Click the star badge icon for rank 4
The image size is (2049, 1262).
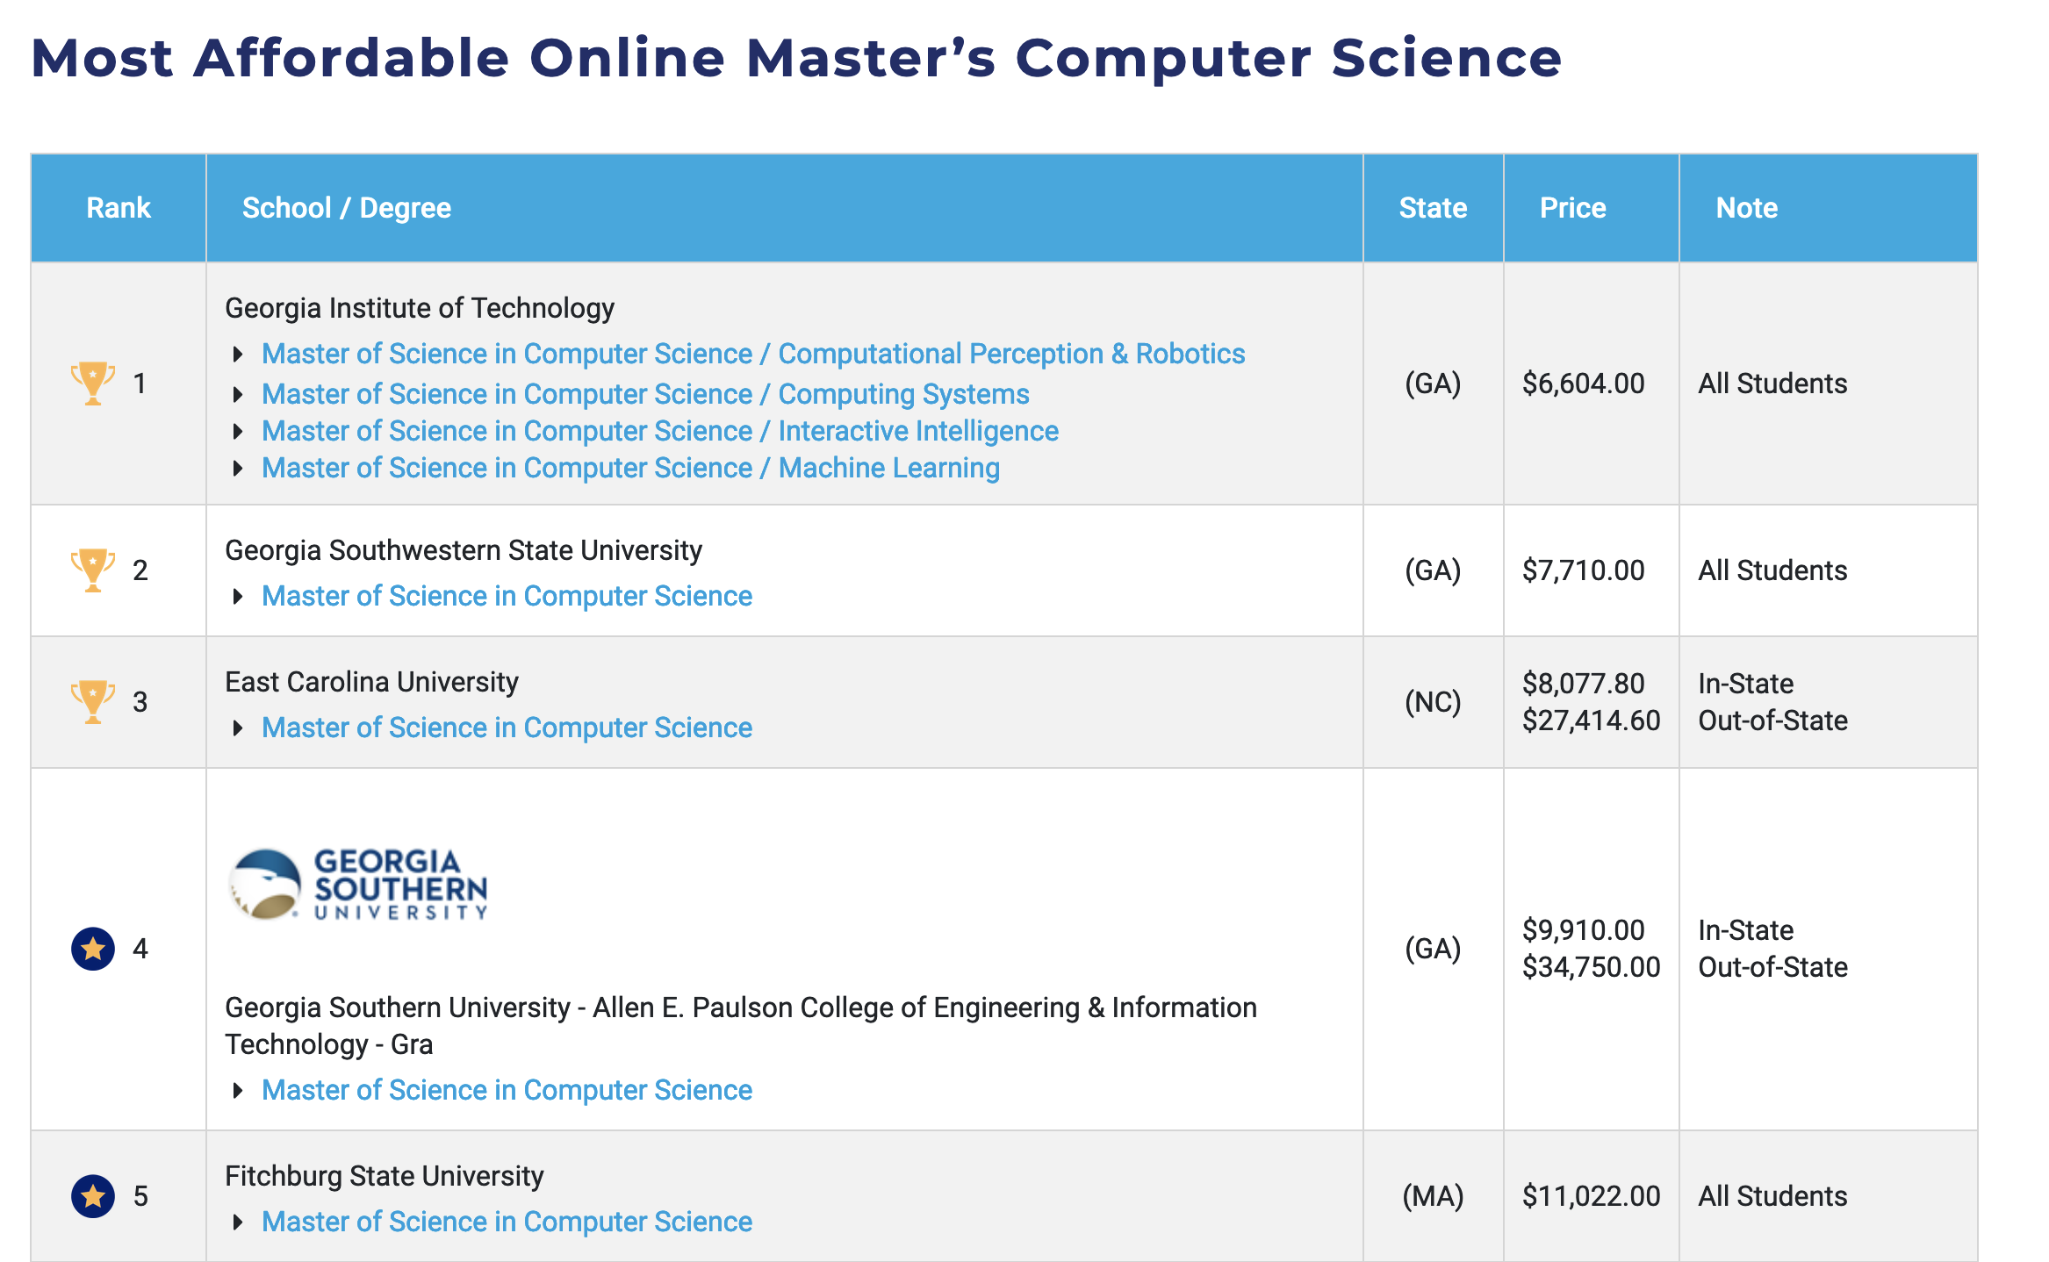coord(92,949)
